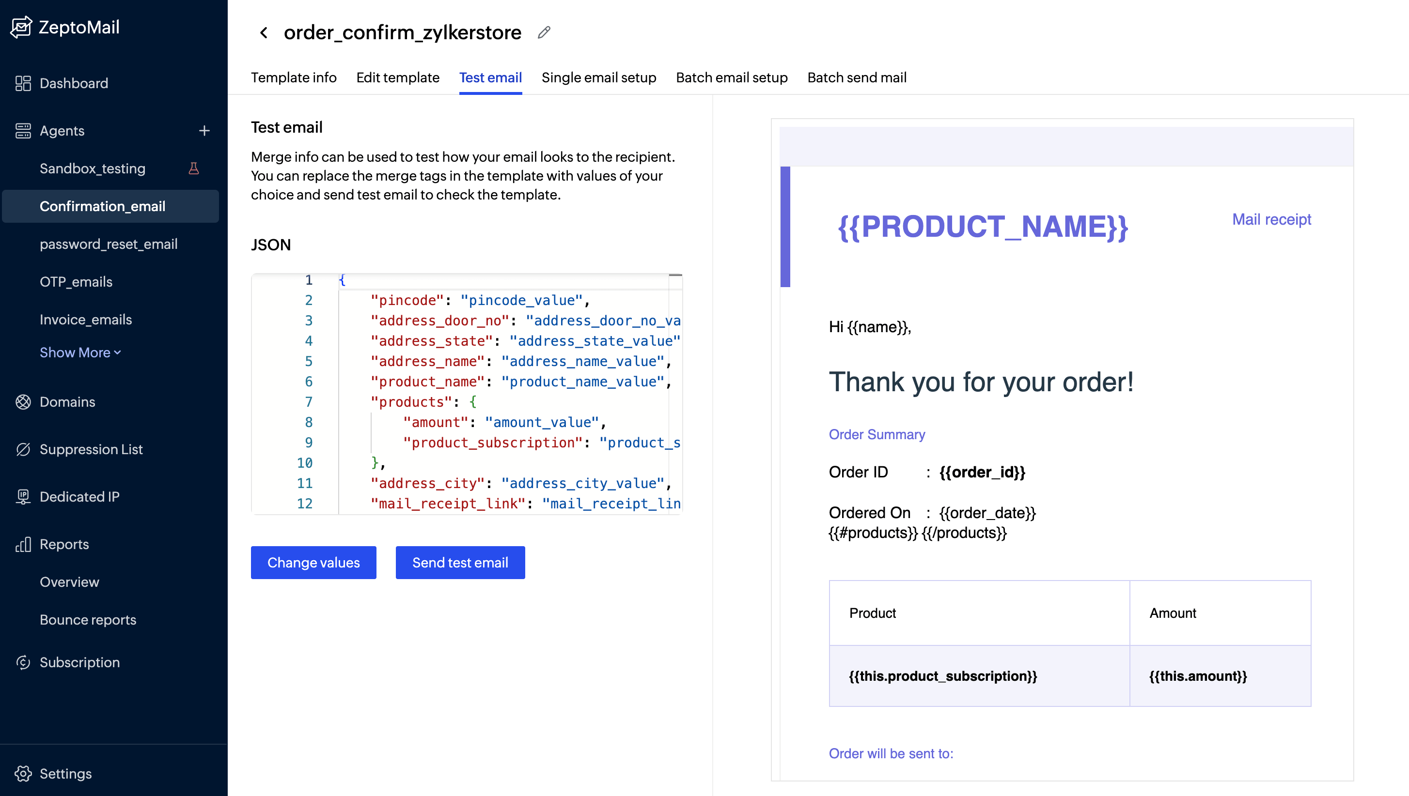Click Send test email
The image size is (1409, 796).
pos(460,563)
